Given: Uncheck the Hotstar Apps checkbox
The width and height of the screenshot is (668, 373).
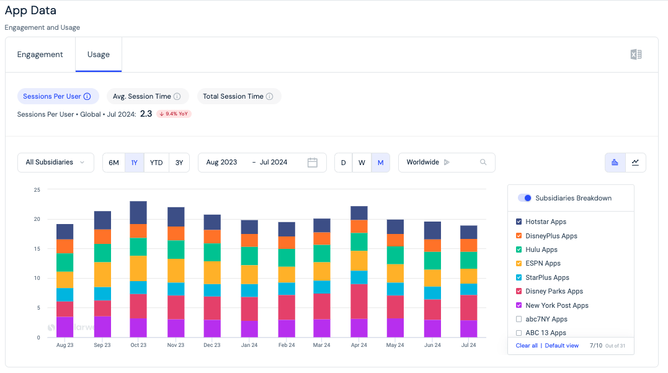Looking at the screenshot, I should [519, 222].
